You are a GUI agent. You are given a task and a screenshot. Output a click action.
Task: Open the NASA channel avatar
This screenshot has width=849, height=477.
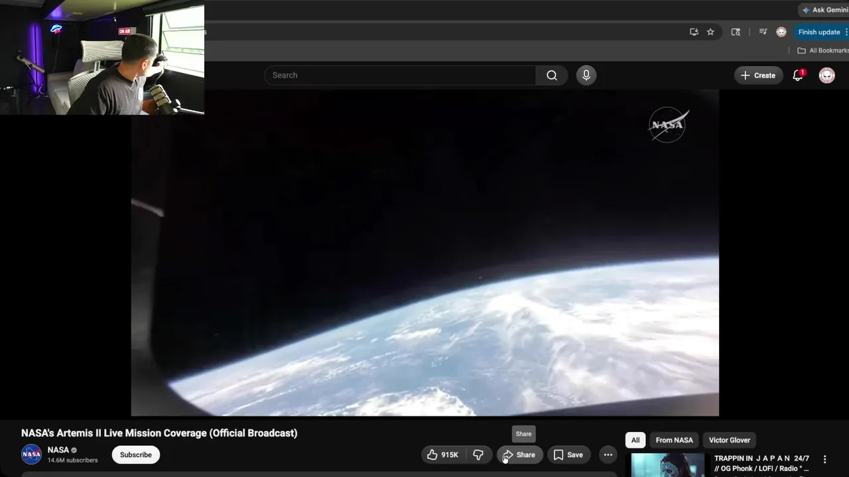pos(32,454)
